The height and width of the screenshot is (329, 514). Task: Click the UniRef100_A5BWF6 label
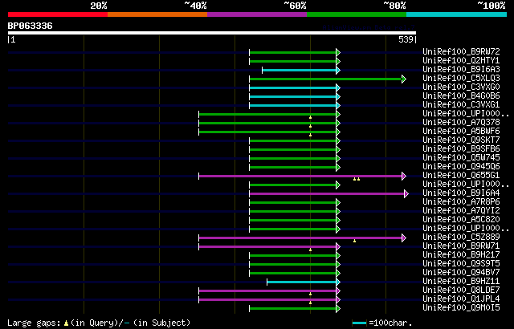point(461,132)
